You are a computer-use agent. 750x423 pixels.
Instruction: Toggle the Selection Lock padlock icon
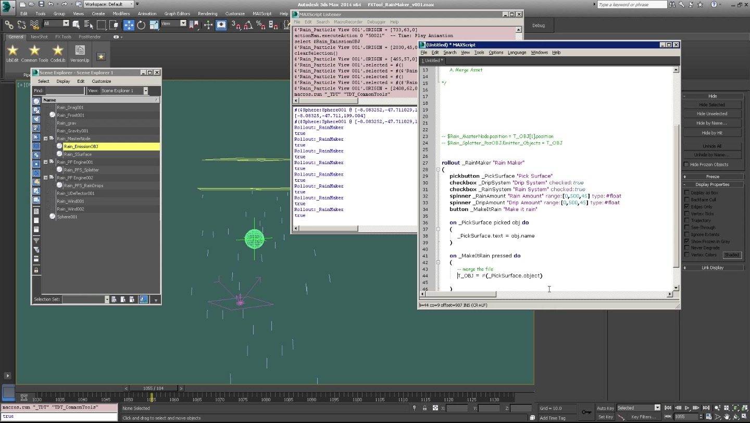425,408
